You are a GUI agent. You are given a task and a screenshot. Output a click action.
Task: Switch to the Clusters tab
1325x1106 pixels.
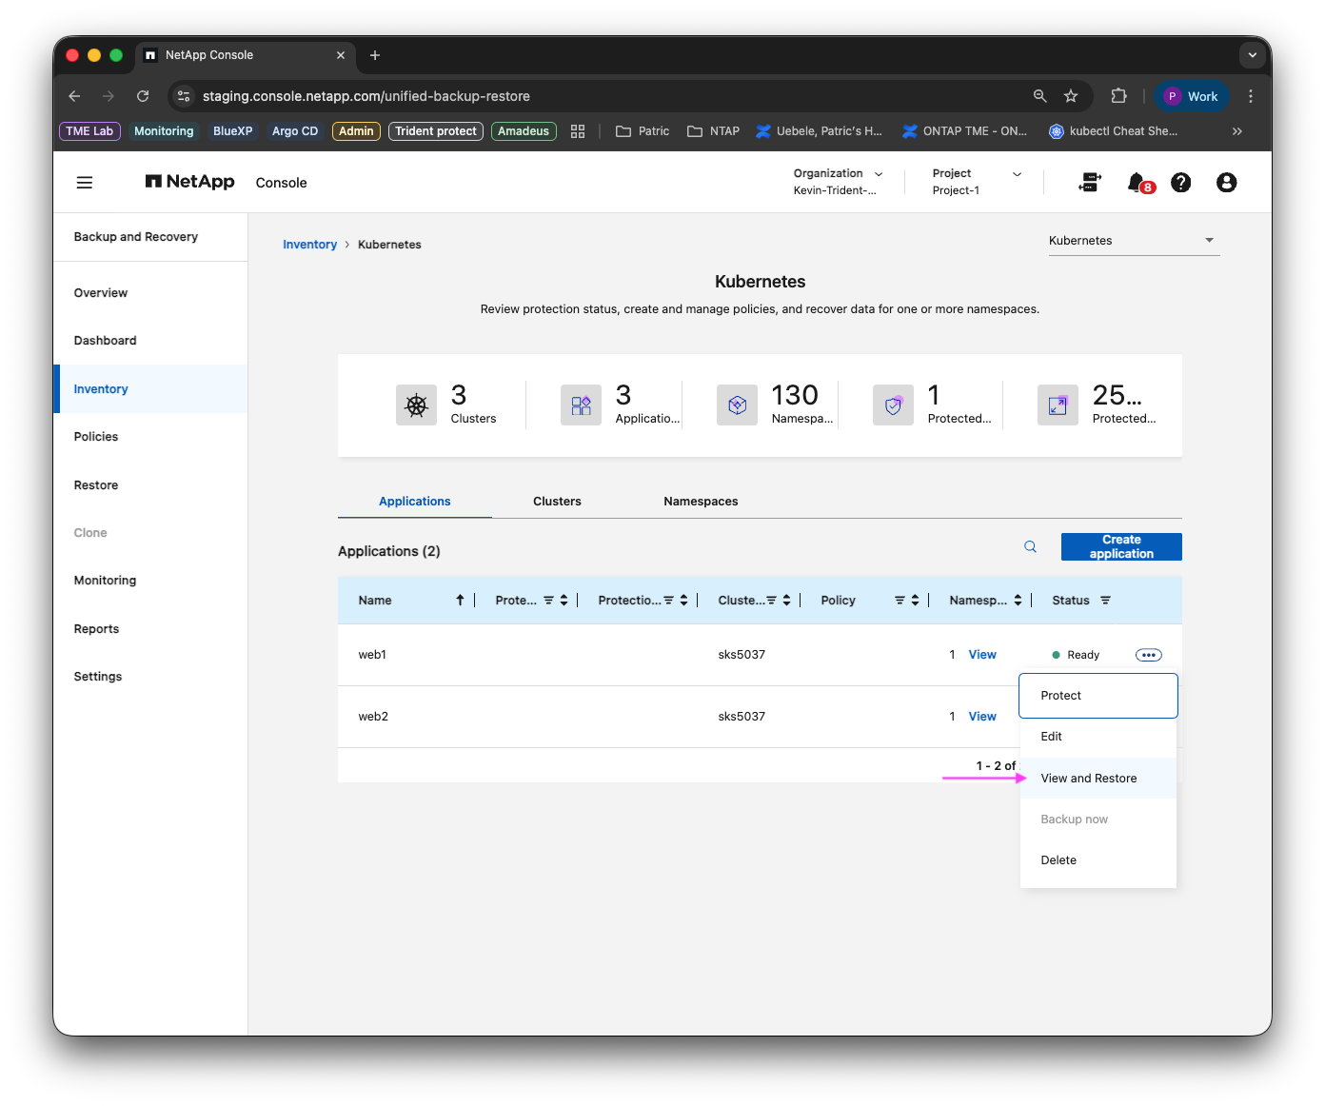(x=557, y=502)
